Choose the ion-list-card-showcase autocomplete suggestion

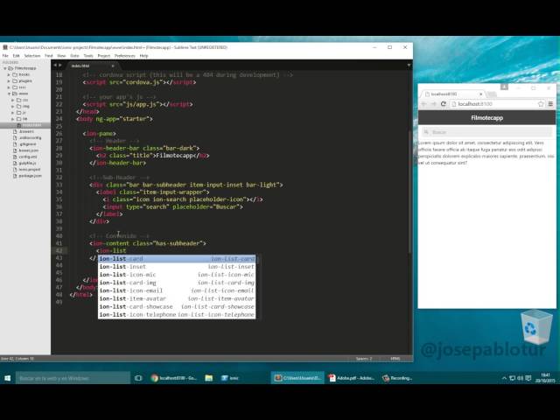[x=177, y=307]
